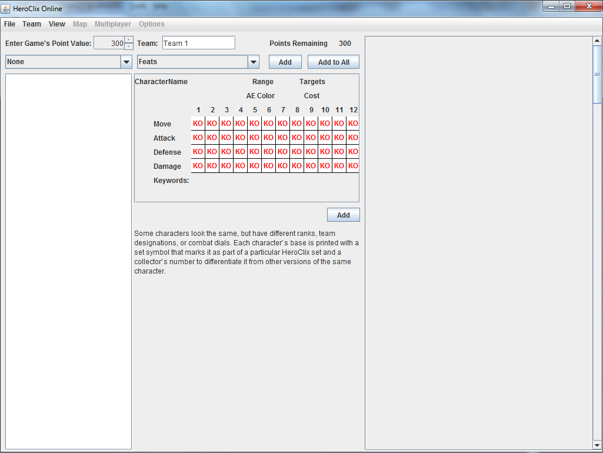Open the File menu
Viewport: 603px width, 453px height.
click(9, 24)
